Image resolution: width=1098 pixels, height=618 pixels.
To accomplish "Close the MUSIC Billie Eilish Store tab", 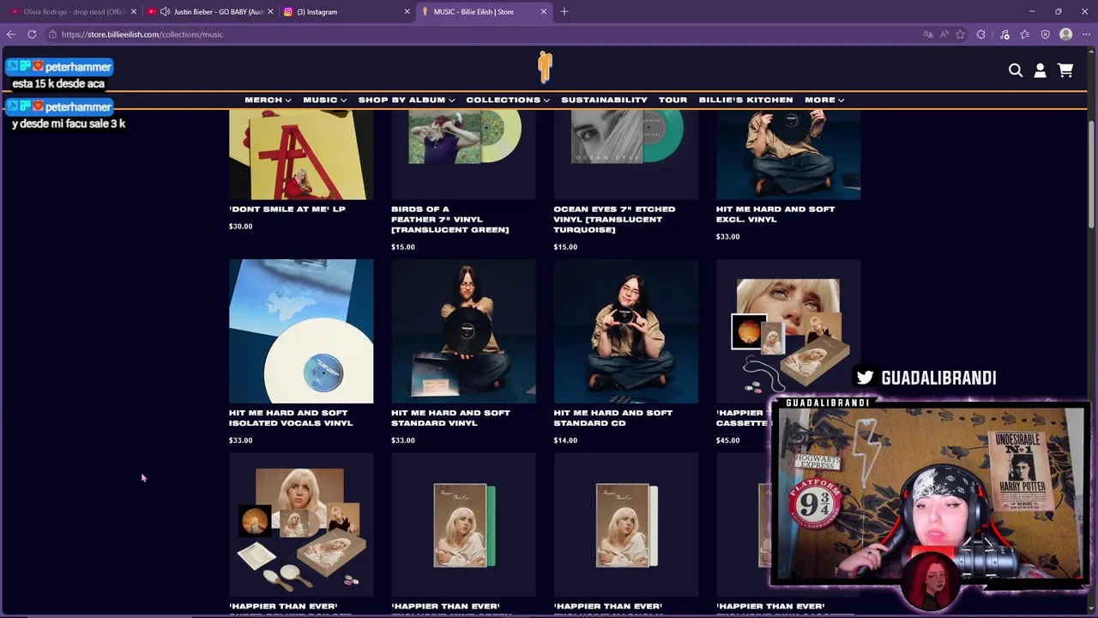I will [544, 12].
